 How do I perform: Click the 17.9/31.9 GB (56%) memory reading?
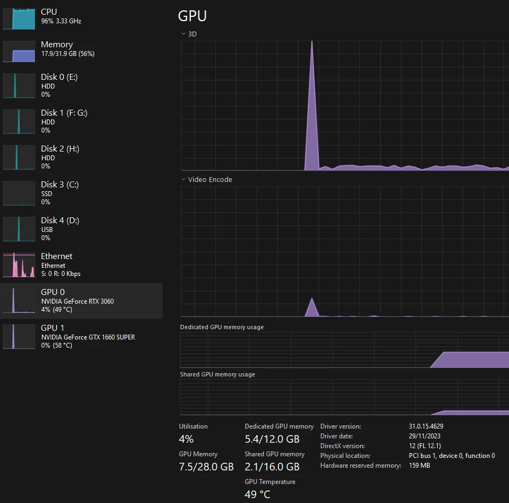[68, 54]
